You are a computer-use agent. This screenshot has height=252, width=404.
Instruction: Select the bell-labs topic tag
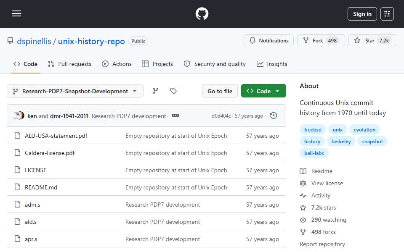point(314,153)
